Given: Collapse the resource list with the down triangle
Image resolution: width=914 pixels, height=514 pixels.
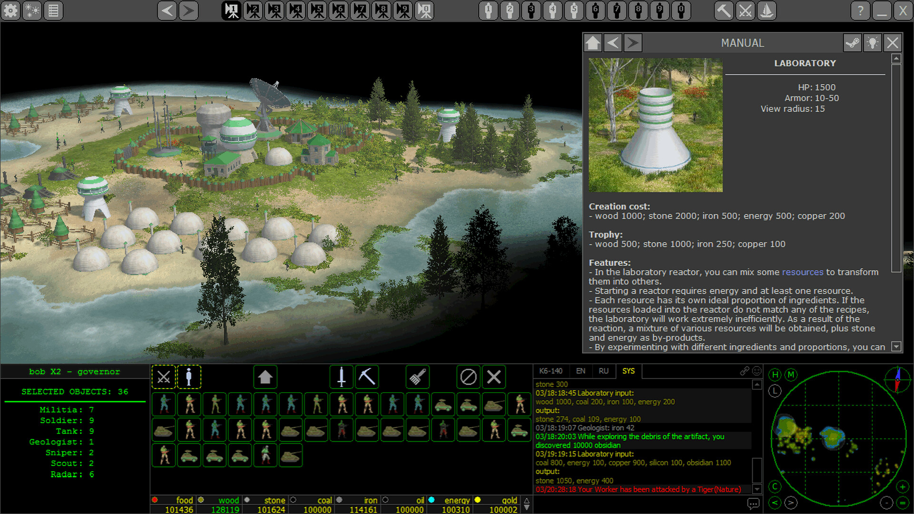Looking at the screenshot, I should (x=526, y=509).
